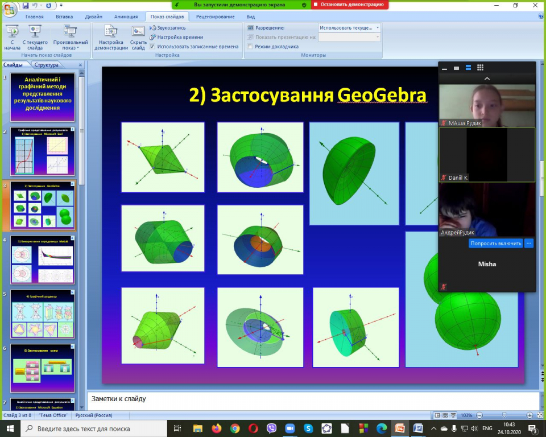The width and height of the screenshot is (546, 437).
Task: Click "Попросить включить" for Misha
Action: coord(496,243)
